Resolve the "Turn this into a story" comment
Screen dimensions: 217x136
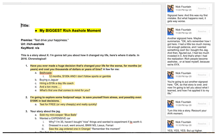coord(202,104)
